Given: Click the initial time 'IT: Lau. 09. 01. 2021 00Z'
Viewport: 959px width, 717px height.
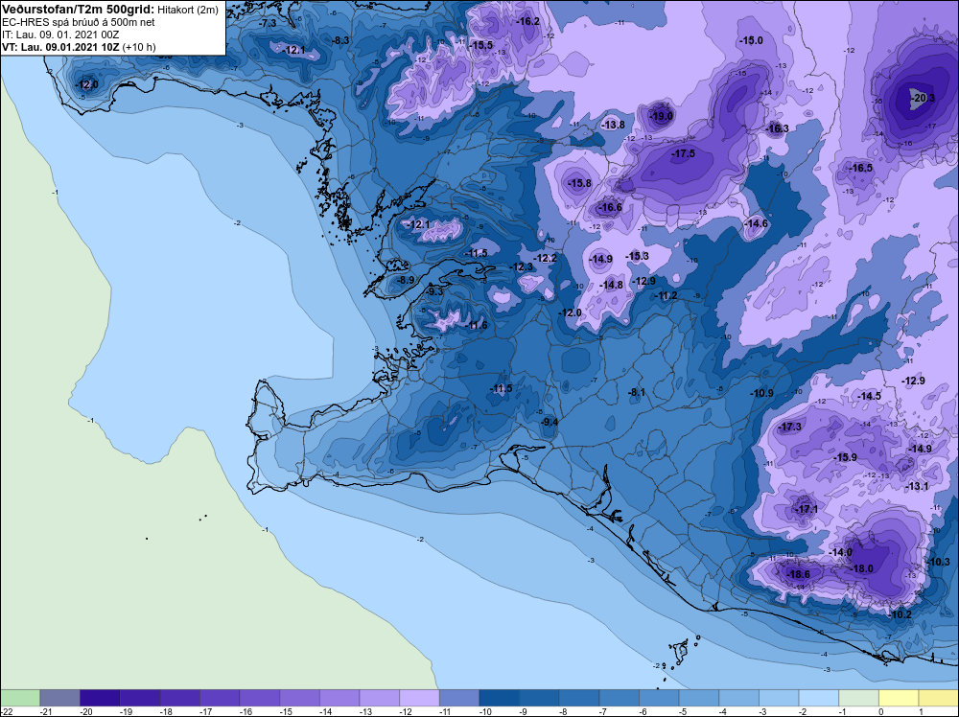Looking at the screenshot, I should (x=59, y=35).
